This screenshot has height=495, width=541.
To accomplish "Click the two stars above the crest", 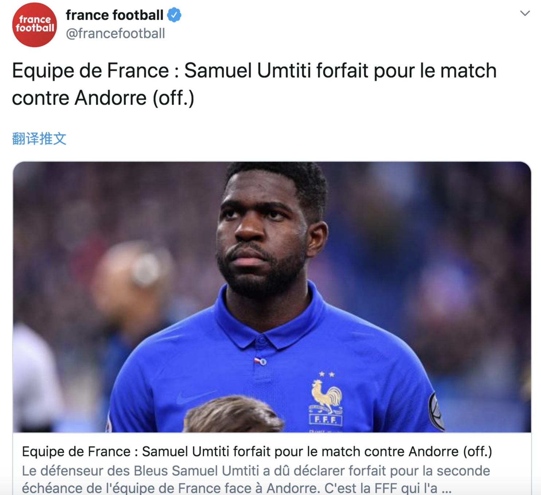I will click(327, 374).
